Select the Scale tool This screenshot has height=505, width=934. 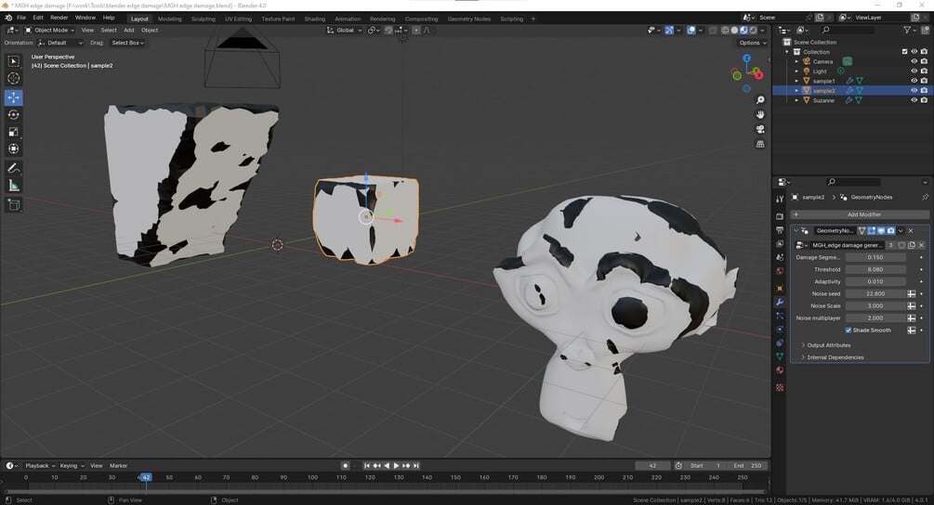tap(13, 132)
